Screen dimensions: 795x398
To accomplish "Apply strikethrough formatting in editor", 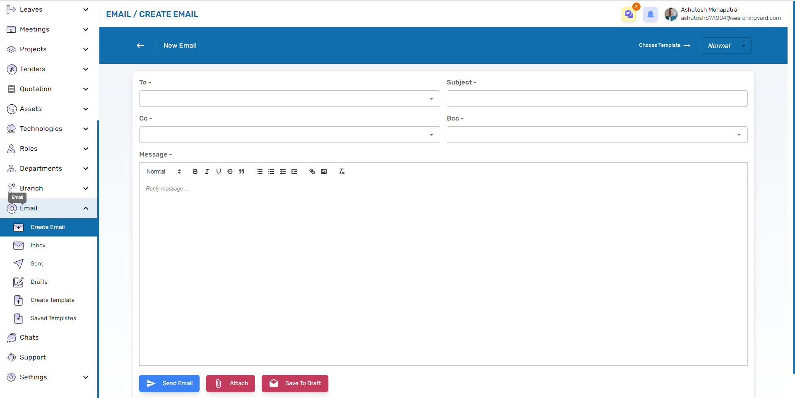I will coord(230,171).
